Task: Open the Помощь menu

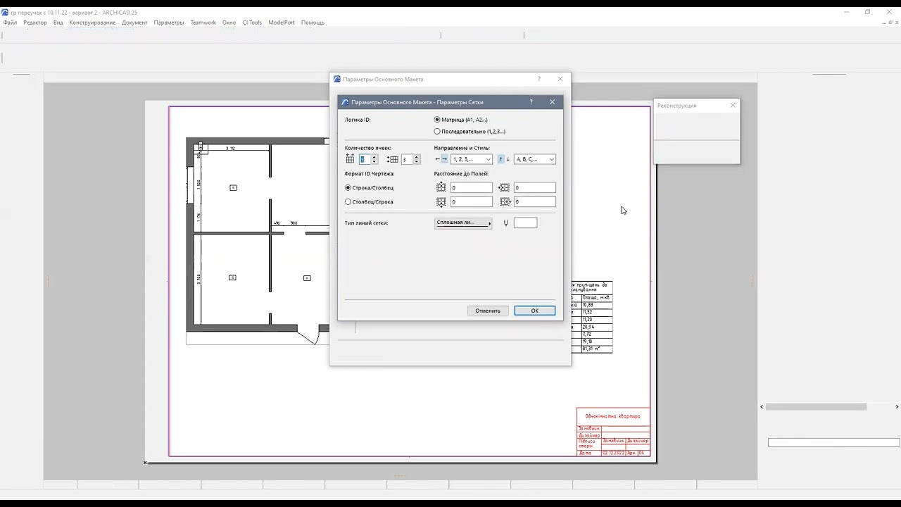Action: (313, 23)
